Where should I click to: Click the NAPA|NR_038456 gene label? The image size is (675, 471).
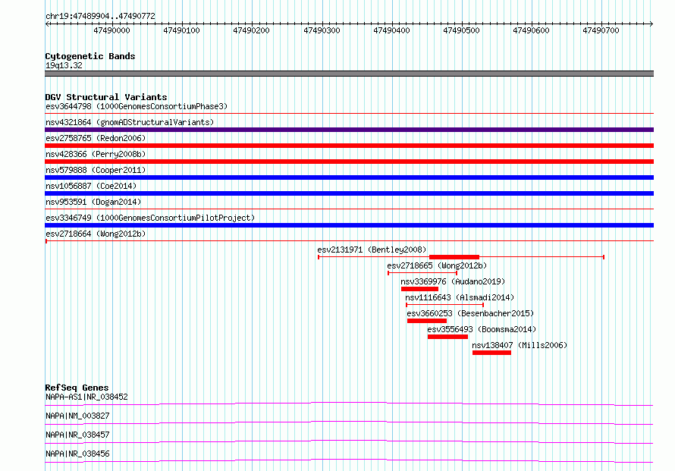(x=77, y=454)
